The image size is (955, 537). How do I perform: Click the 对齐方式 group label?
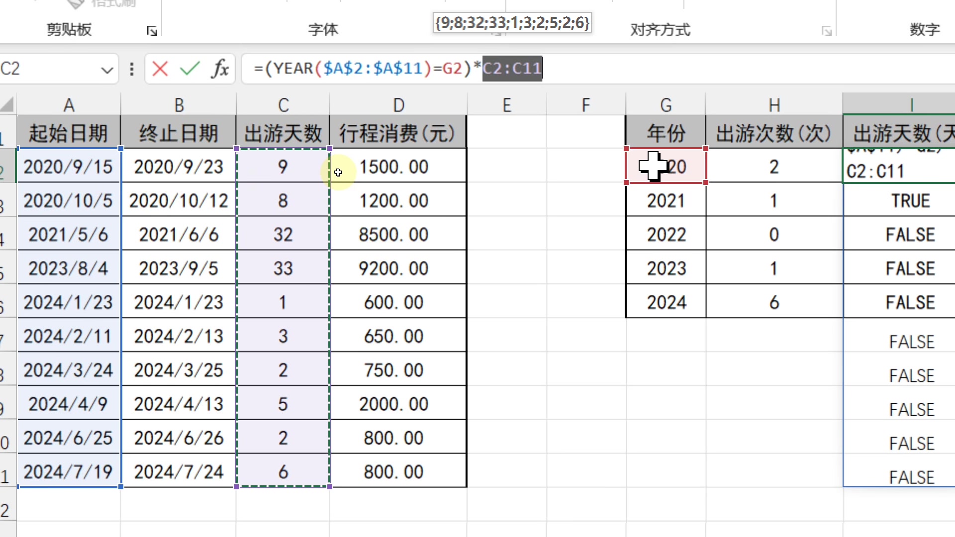tap(660, 29)
